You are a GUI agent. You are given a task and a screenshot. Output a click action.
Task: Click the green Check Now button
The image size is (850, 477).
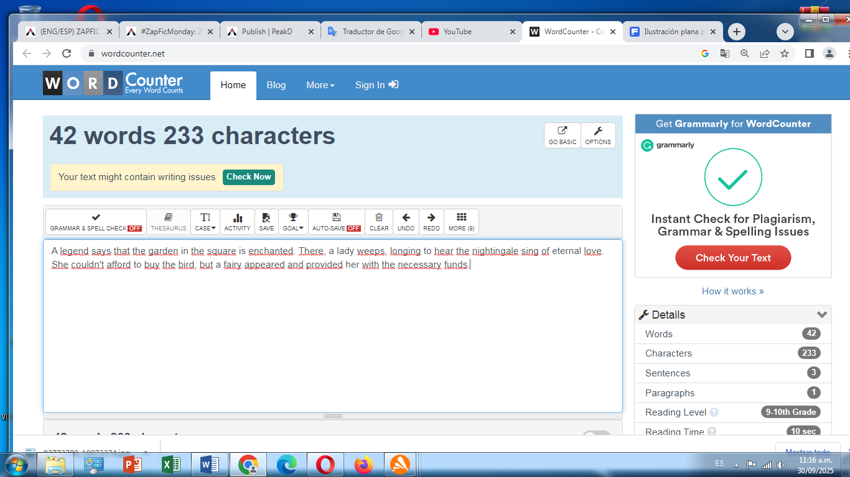[248, 177]
